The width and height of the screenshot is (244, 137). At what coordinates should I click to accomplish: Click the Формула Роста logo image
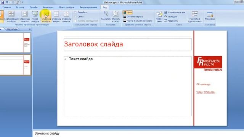pos(208,62)
